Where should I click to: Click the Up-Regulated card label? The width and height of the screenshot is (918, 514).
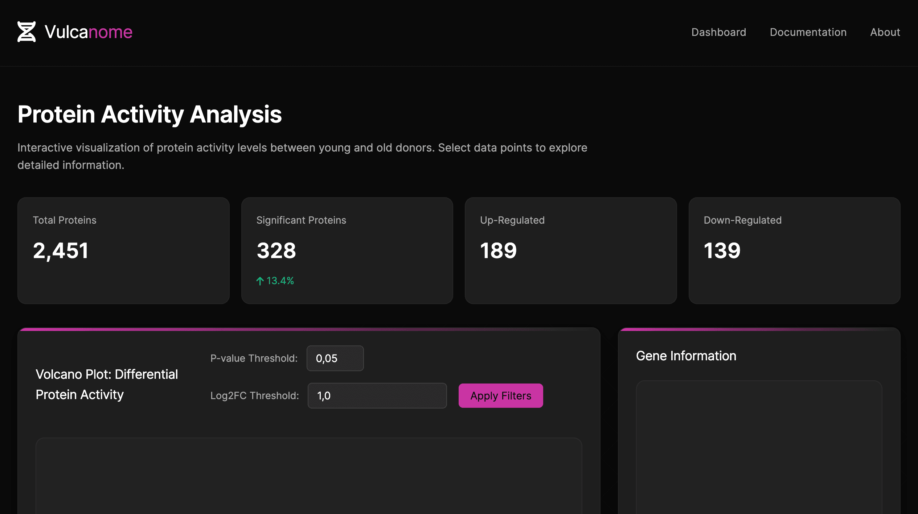tap(512, 220)
